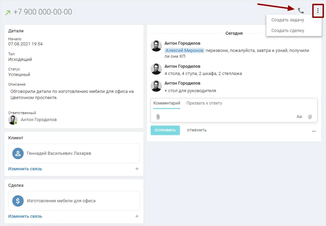Select Создать сделку menu item
The width and height of the screenshot is (326, 226).
point(287,31)
